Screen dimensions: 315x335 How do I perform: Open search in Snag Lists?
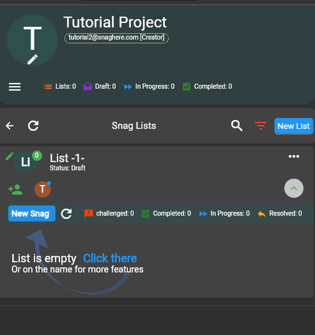coord(236,126)
